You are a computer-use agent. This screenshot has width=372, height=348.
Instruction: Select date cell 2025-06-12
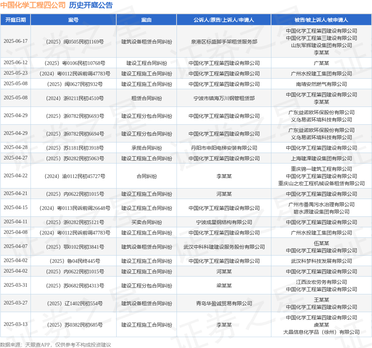[x=15, y=62]
